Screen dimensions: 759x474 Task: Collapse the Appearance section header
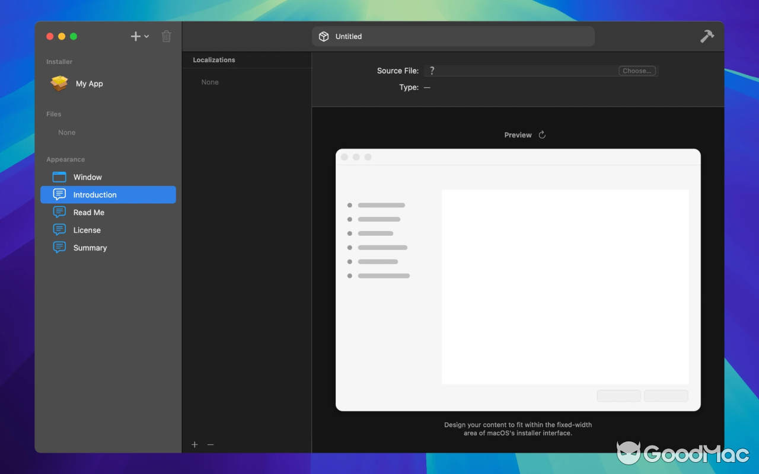click(65, 159)
